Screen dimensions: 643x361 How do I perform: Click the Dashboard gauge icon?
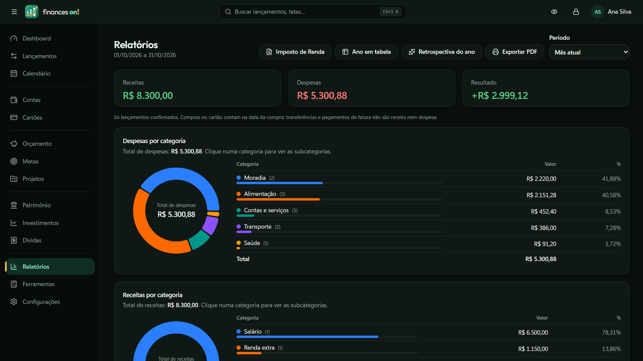14,38
